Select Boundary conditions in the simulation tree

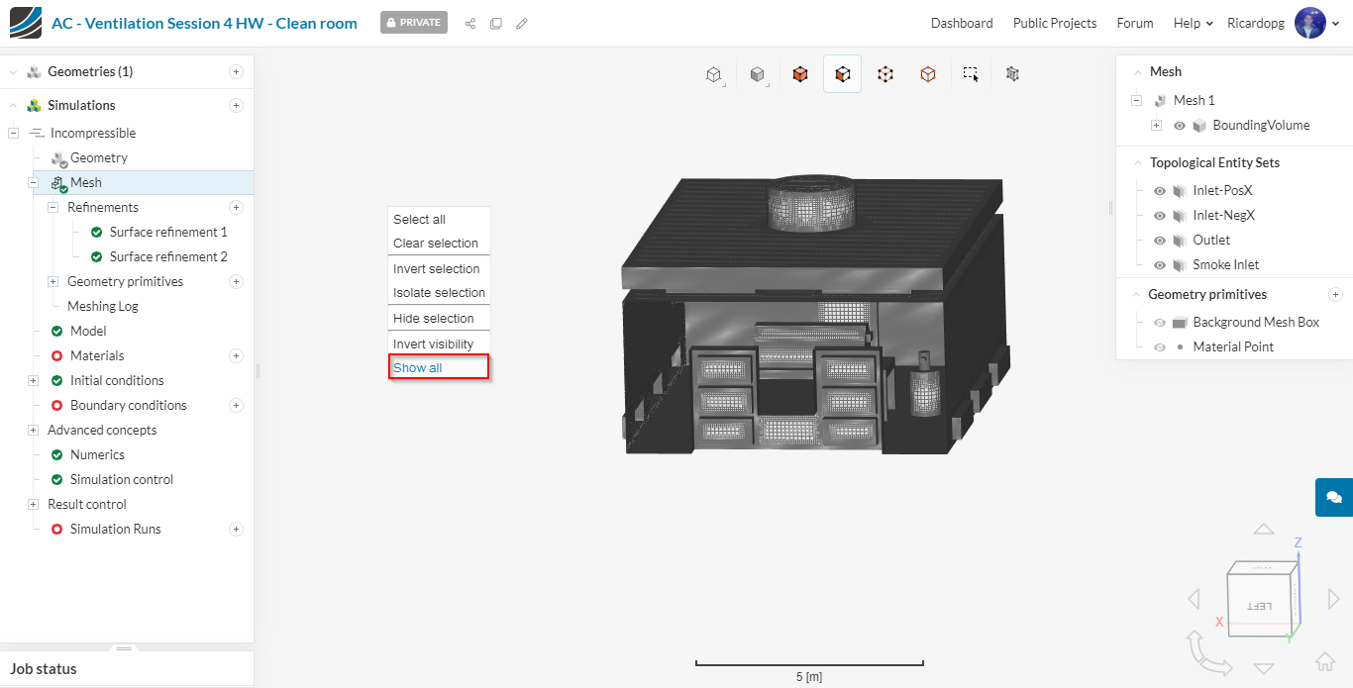(x=128, y=405)
